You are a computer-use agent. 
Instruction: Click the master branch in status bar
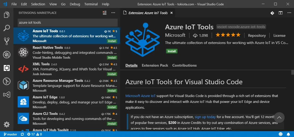(x=10, y=134)
